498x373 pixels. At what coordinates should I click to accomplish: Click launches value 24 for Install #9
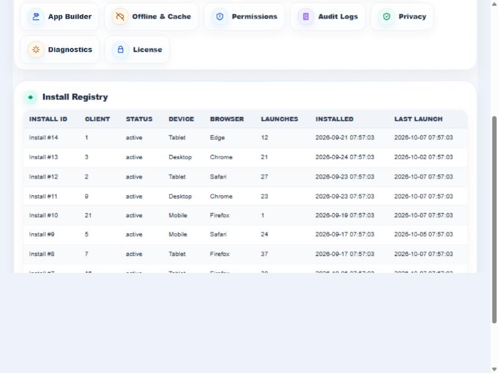[264, 234]
